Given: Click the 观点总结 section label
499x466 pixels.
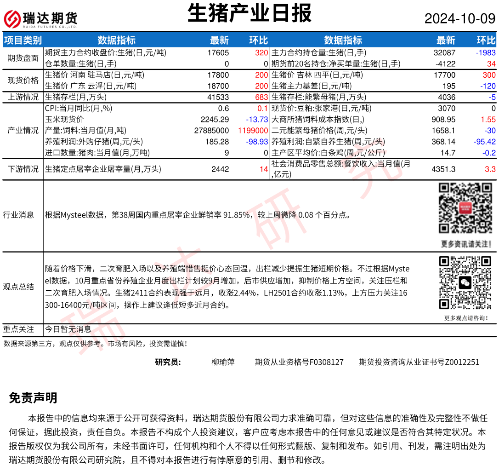Looking at the screenshot, I should point(18,287).
